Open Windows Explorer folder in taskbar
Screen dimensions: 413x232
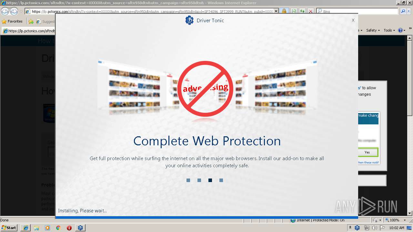click(x=36, y=228)
